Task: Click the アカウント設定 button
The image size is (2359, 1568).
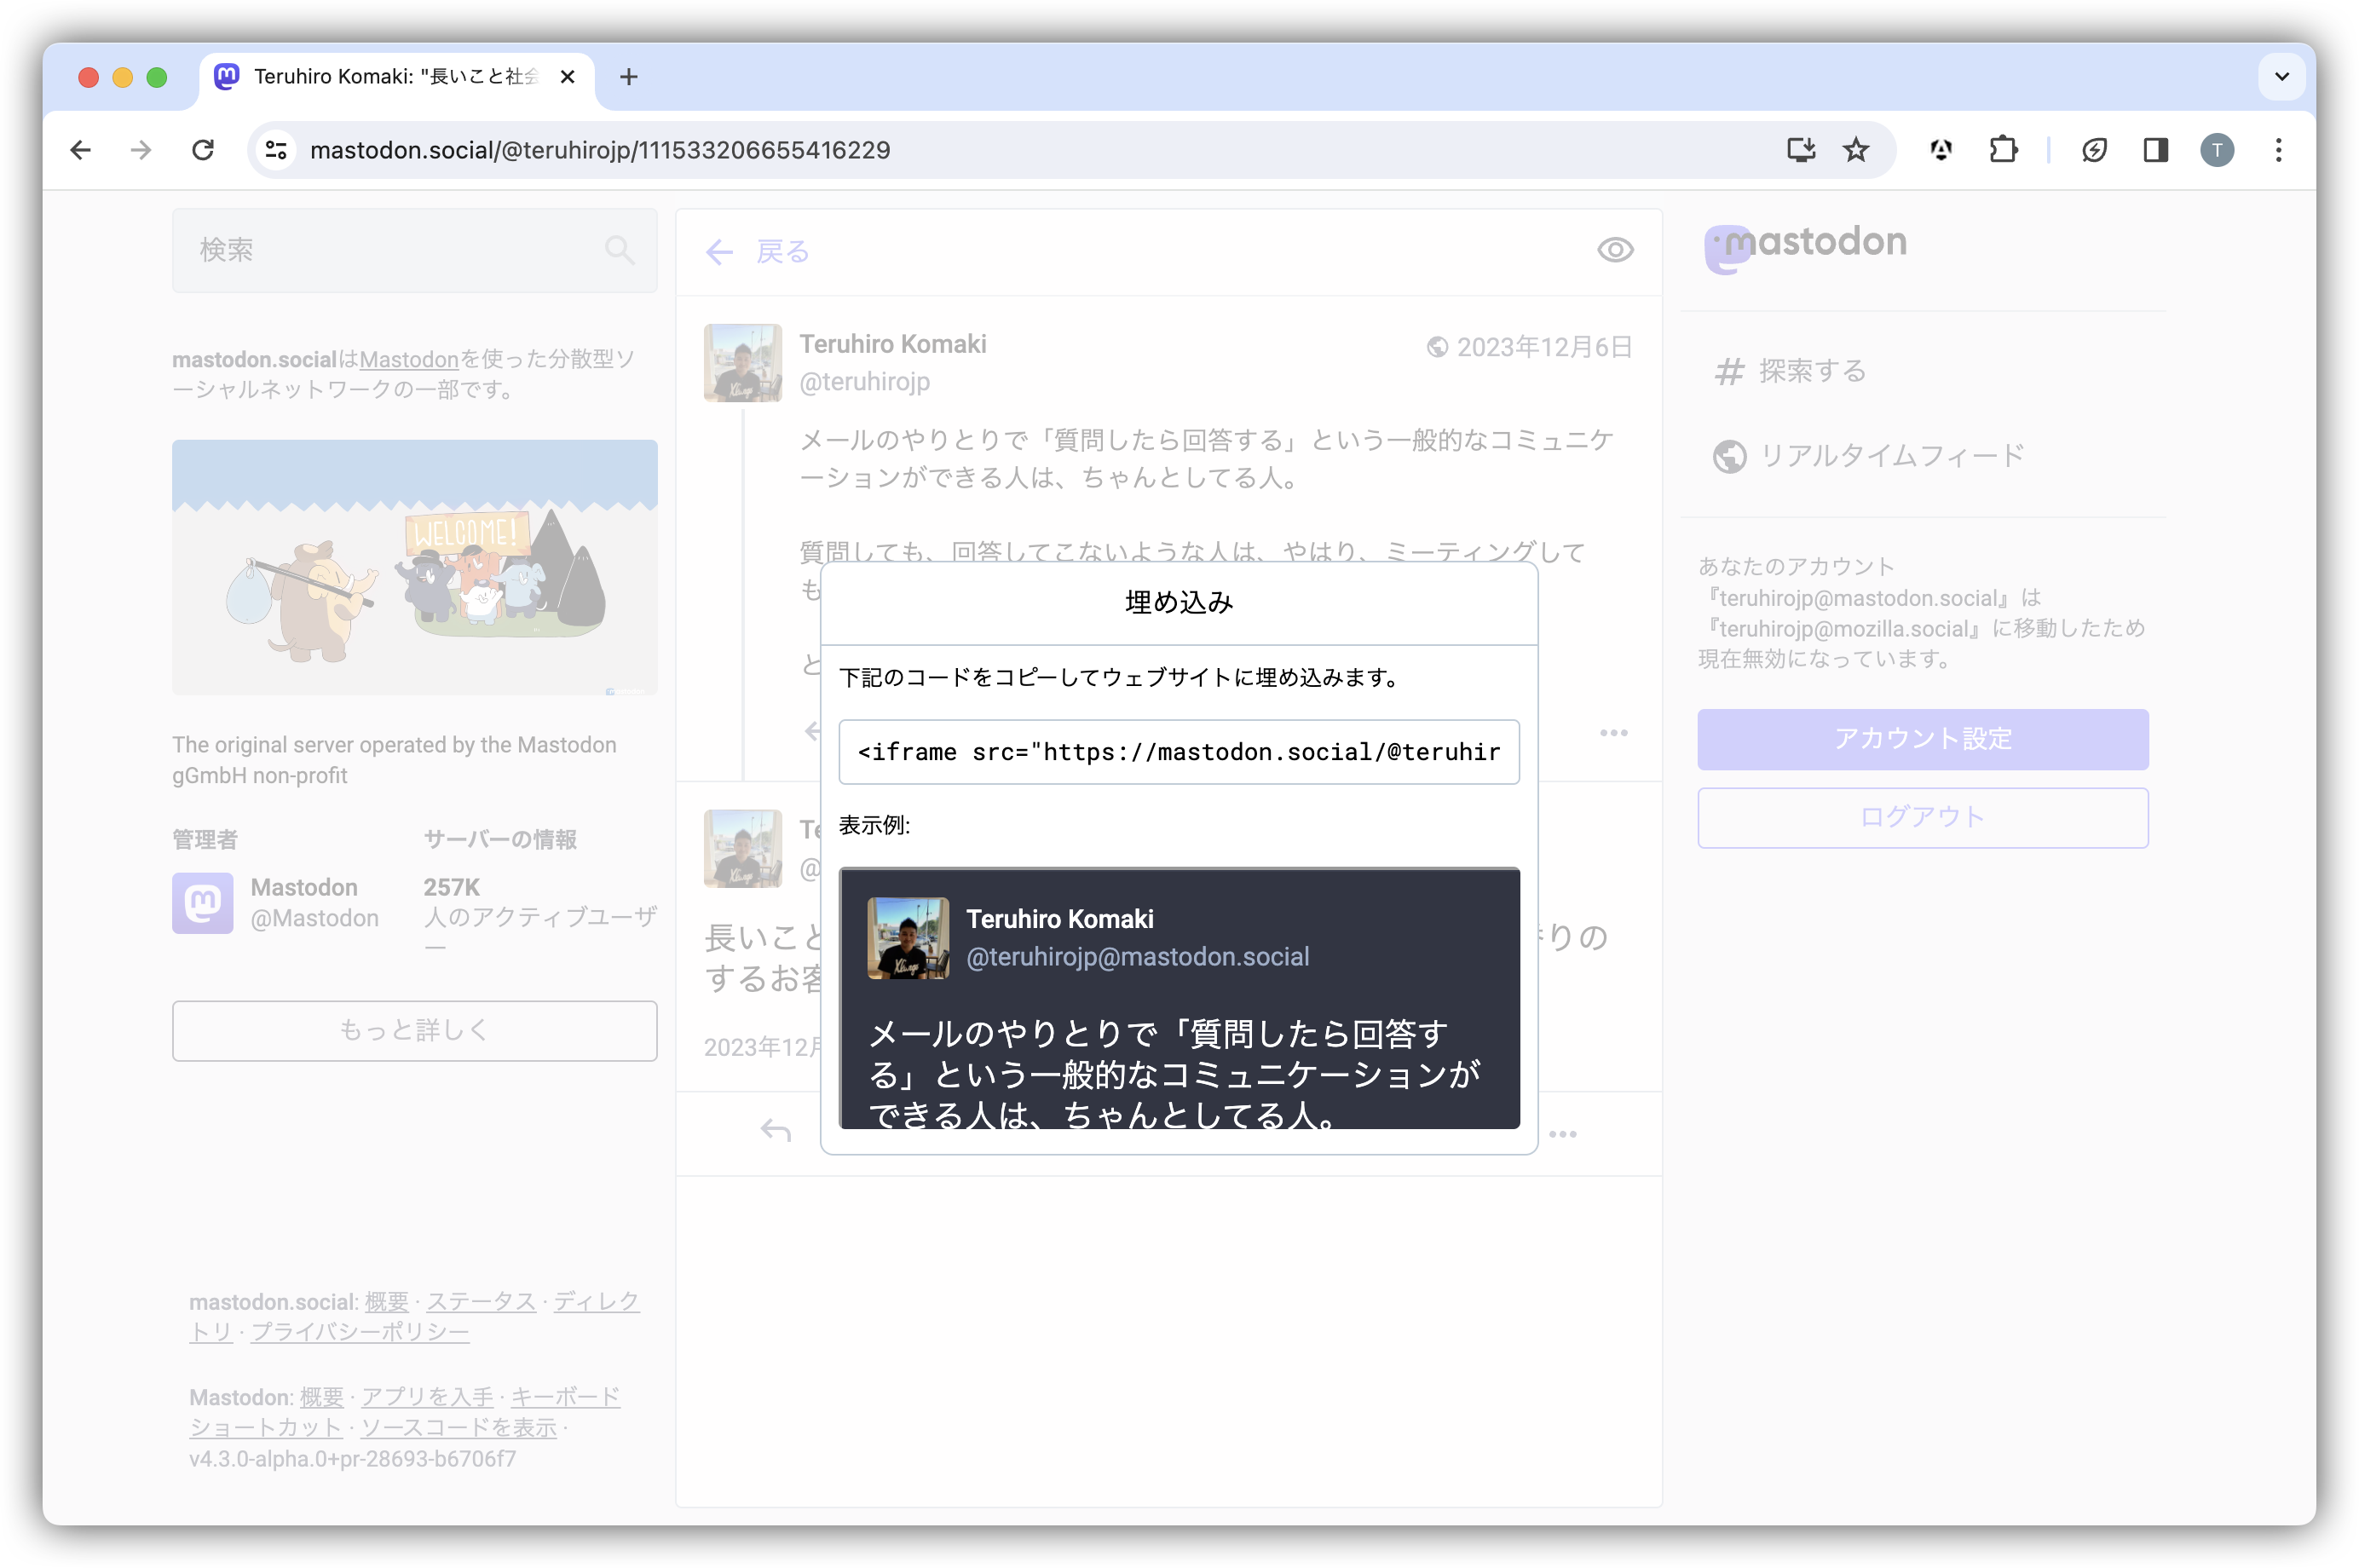Action: 1921,739
